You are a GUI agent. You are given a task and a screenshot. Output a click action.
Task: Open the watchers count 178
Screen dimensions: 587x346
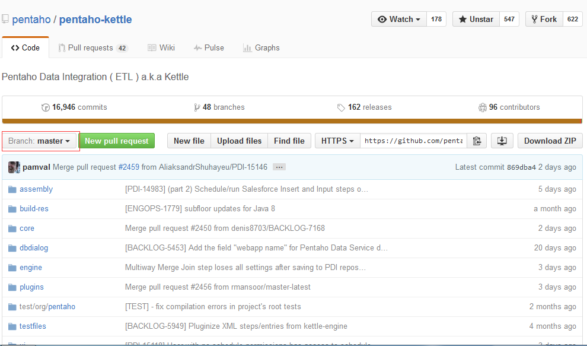point(436,19)
